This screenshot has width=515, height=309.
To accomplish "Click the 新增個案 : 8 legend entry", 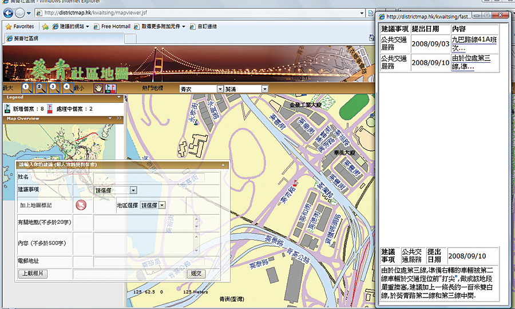I will tap(24, 109).
